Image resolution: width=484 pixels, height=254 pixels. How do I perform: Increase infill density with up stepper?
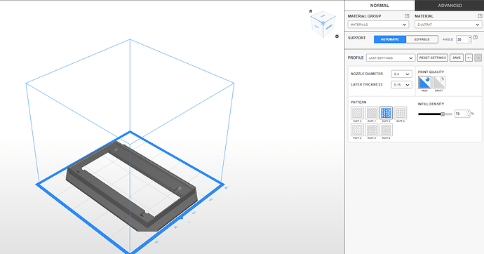469,112
